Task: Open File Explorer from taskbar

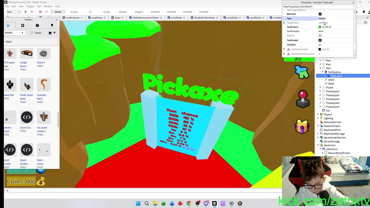Action: tap(155, 203)
